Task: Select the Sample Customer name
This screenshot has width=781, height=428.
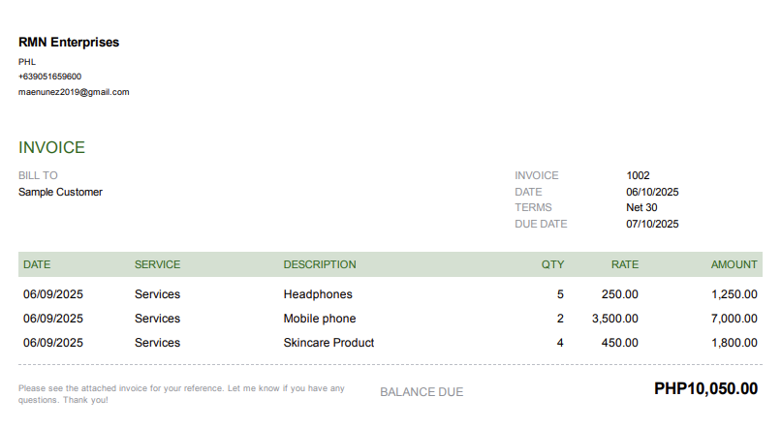Action: tap(60, 192)
